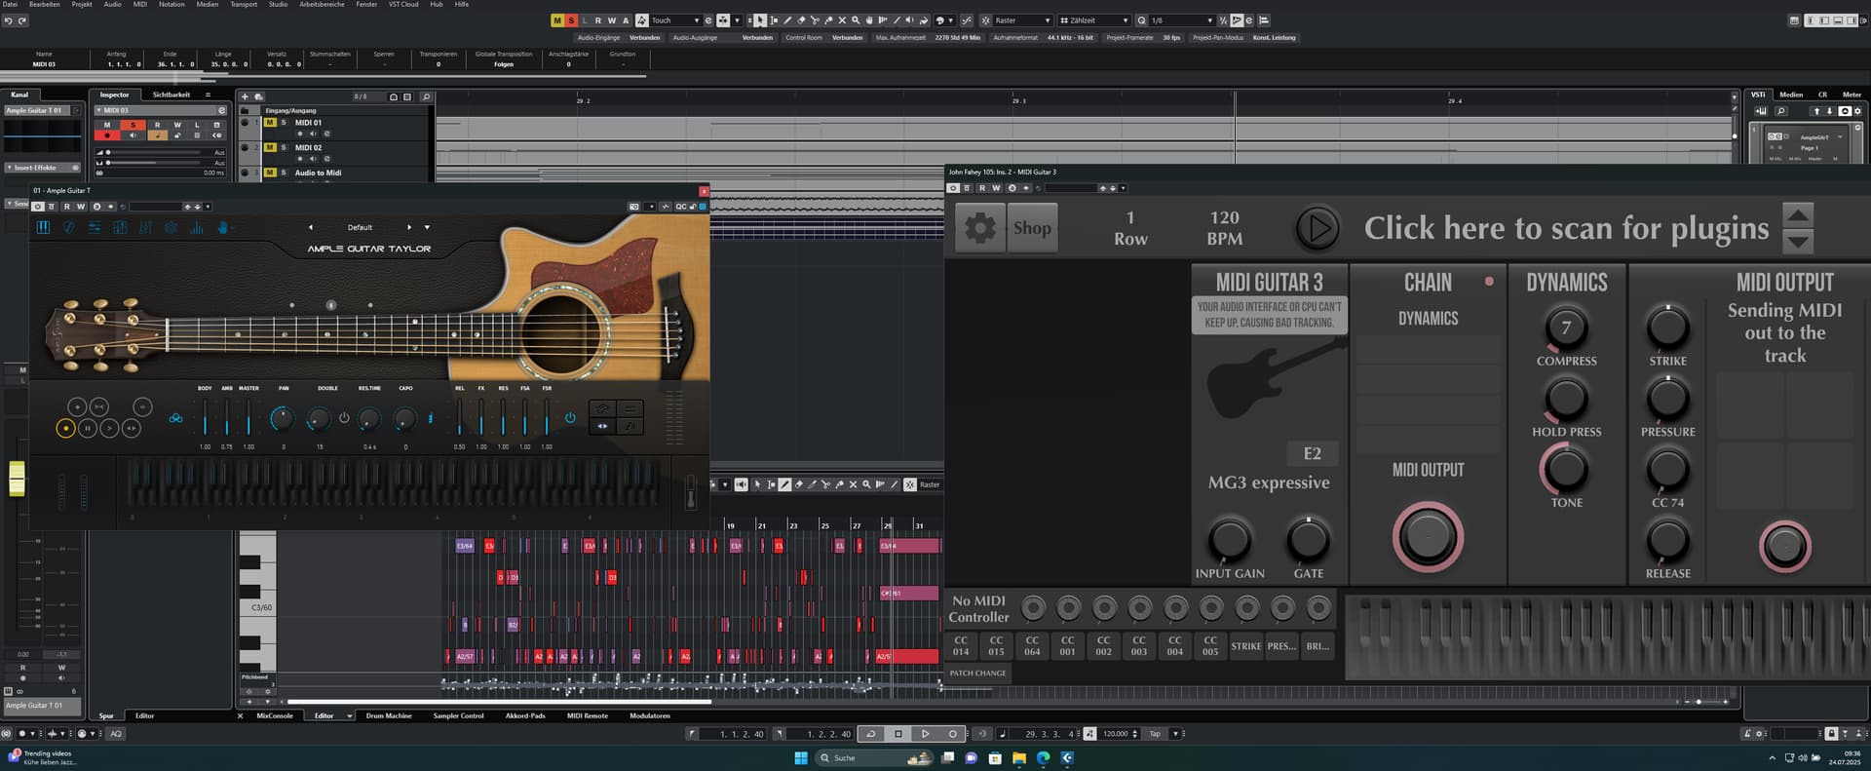Open Ample Guitar strummer hand icon
The width and height of the screenshot is (1871, 771).
click(x=222, y=227)
